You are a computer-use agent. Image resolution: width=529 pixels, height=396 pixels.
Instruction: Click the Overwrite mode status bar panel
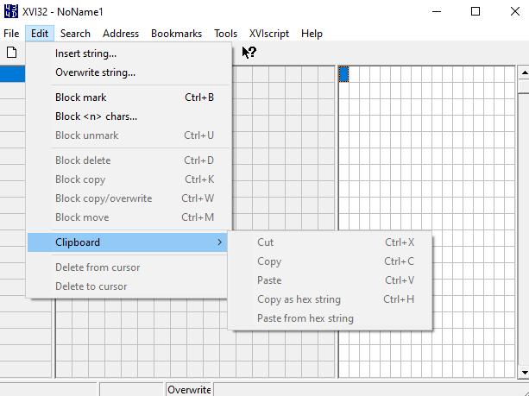pos(189,390)
